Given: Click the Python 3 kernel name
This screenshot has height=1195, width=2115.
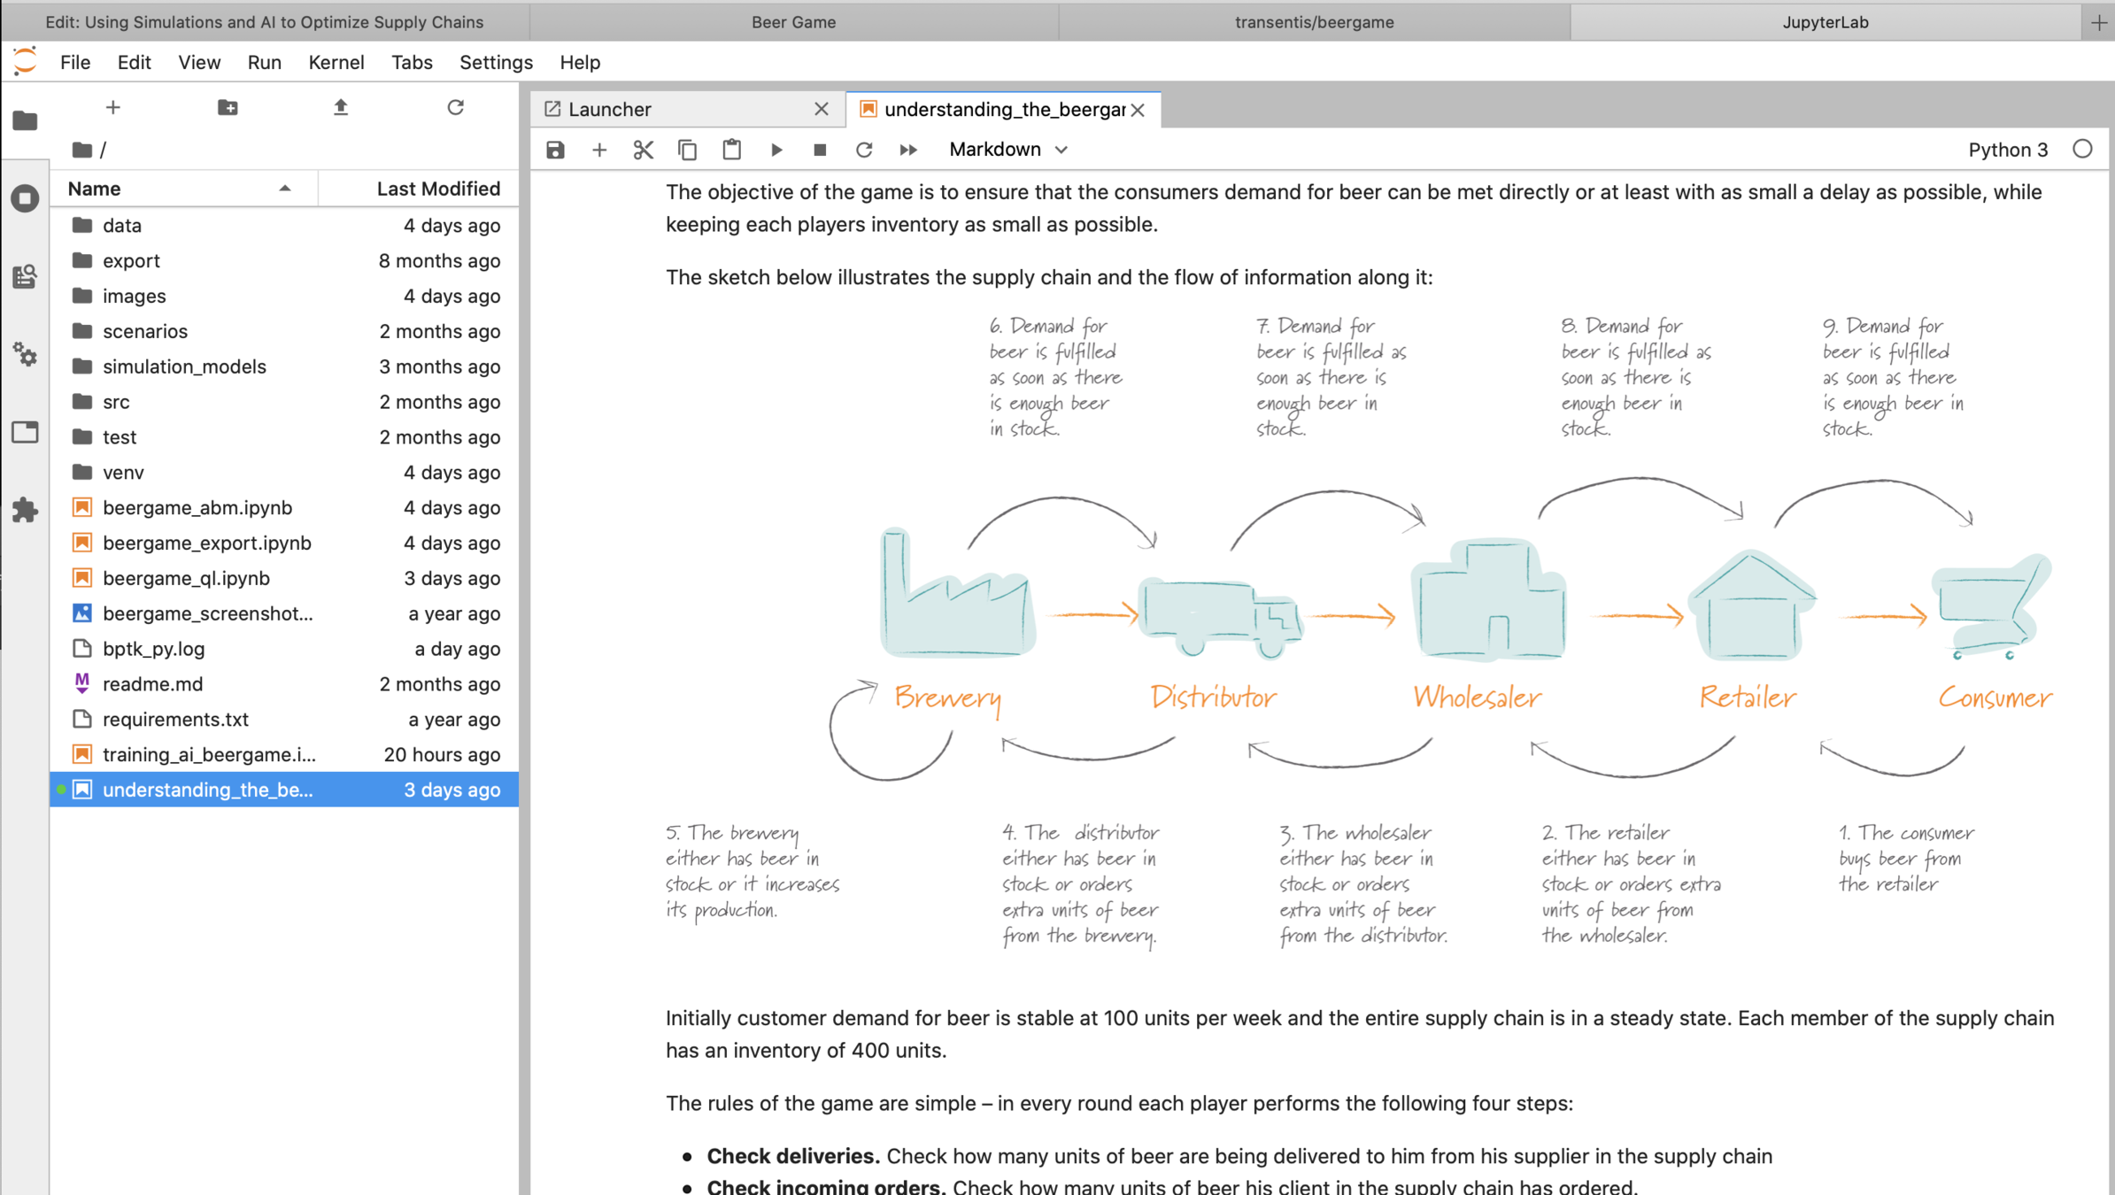Looking at the screenshot, I should (2007, 150).
